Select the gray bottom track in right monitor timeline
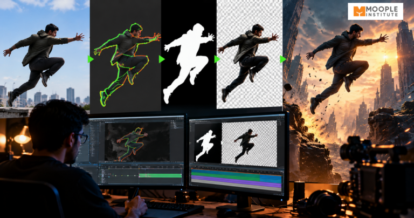 [x=236, y=186]
